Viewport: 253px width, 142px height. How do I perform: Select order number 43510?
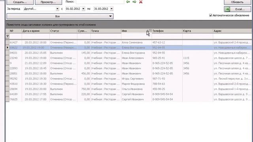[13, 84]
